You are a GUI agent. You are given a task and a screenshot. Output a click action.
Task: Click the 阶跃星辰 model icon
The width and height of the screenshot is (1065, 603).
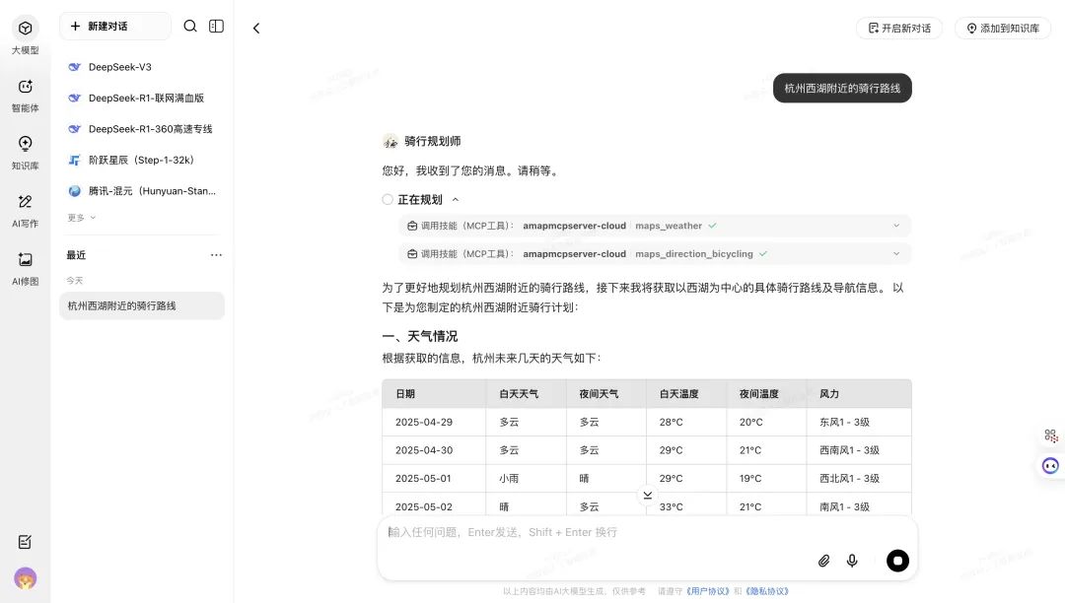pyautogui.click(x=75, y=160)
